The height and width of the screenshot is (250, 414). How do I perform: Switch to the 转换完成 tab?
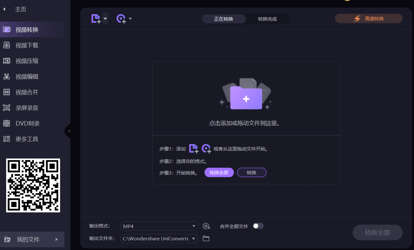(x=268, y=18)
